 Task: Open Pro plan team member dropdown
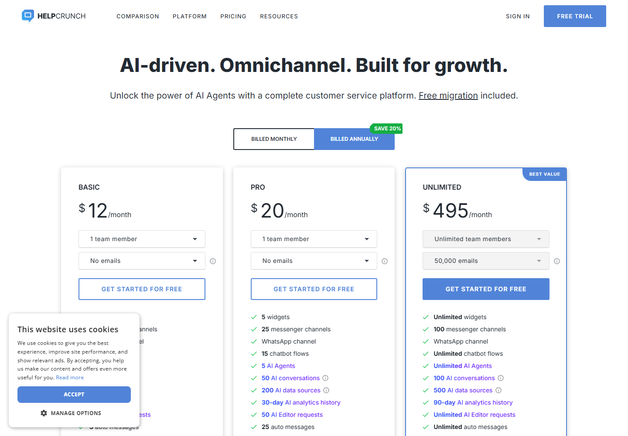pos(314,239)
